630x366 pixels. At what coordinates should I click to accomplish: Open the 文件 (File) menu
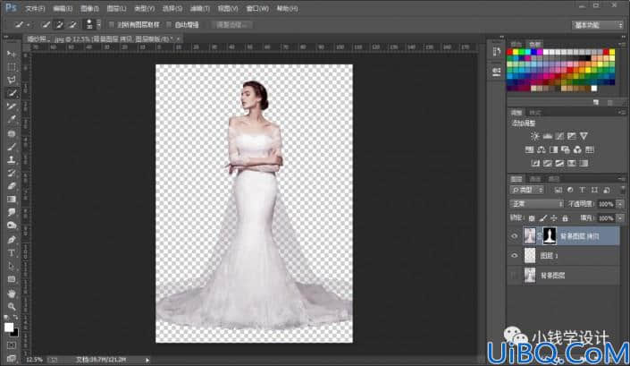(x=35, y=8)
